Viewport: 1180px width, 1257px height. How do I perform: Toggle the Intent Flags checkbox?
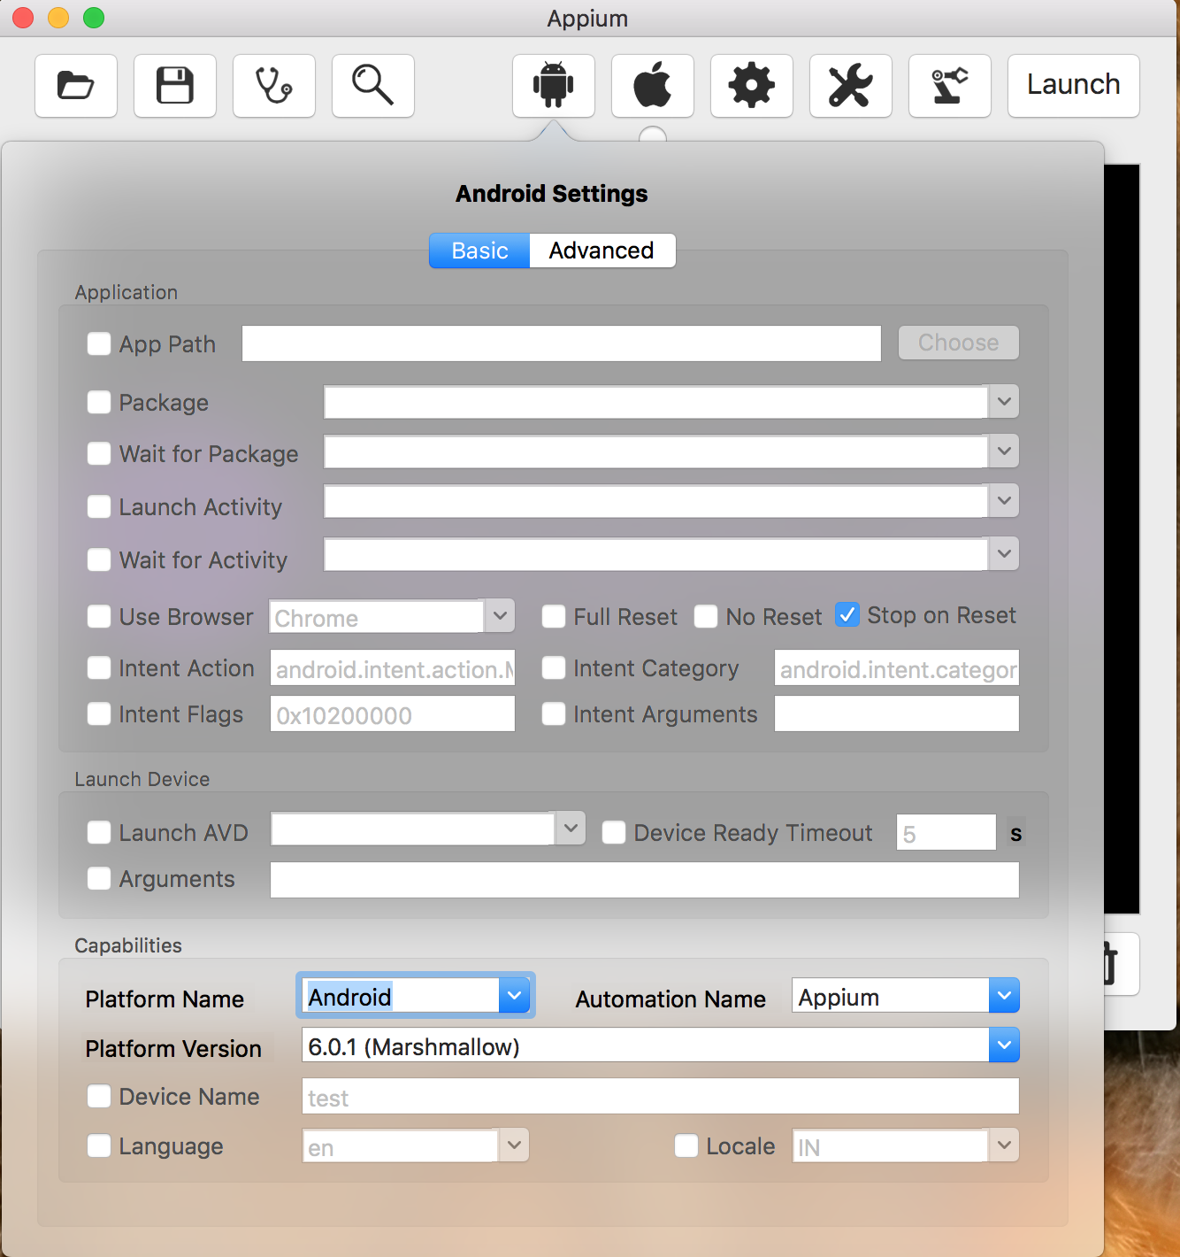(x=99, y=714)
